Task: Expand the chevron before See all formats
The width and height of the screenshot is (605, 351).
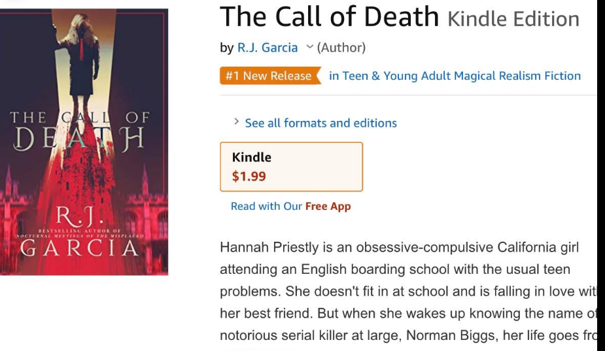Action: tap(236, 122)
